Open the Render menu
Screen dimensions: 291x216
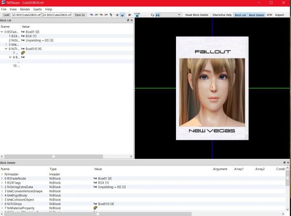pyautogui.click(x=25, y=9)
